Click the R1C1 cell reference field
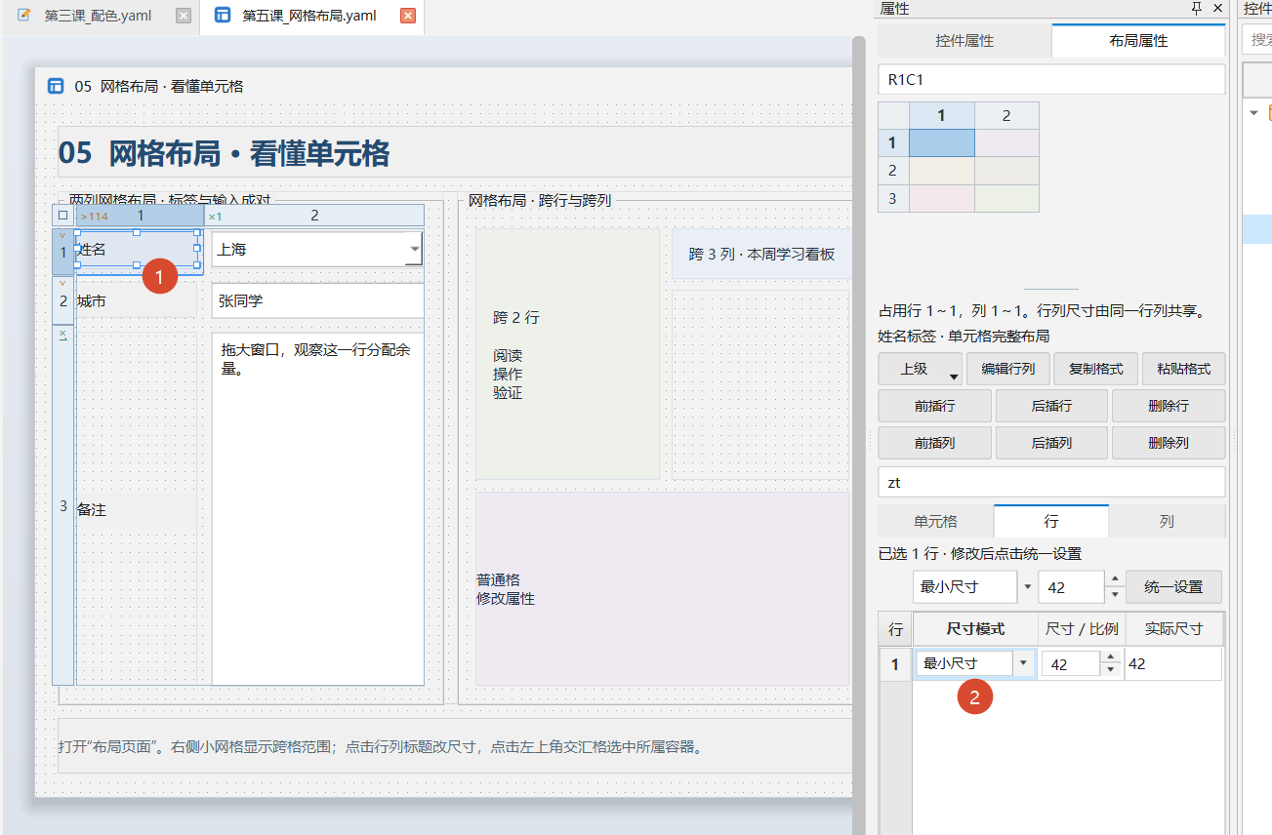This screenshot has width=1272, height=835. click(x=1051, y=80)
